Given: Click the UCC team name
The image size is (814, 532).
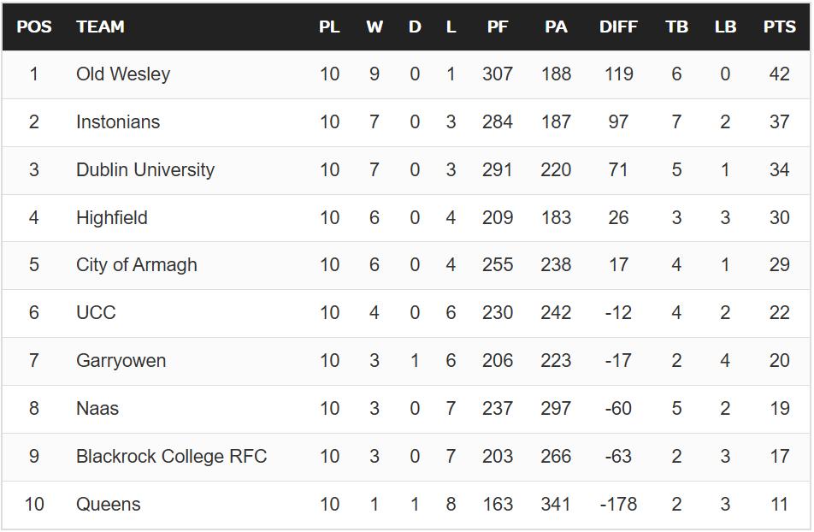Looking at the screenshot, I should (x=96, y=313).
